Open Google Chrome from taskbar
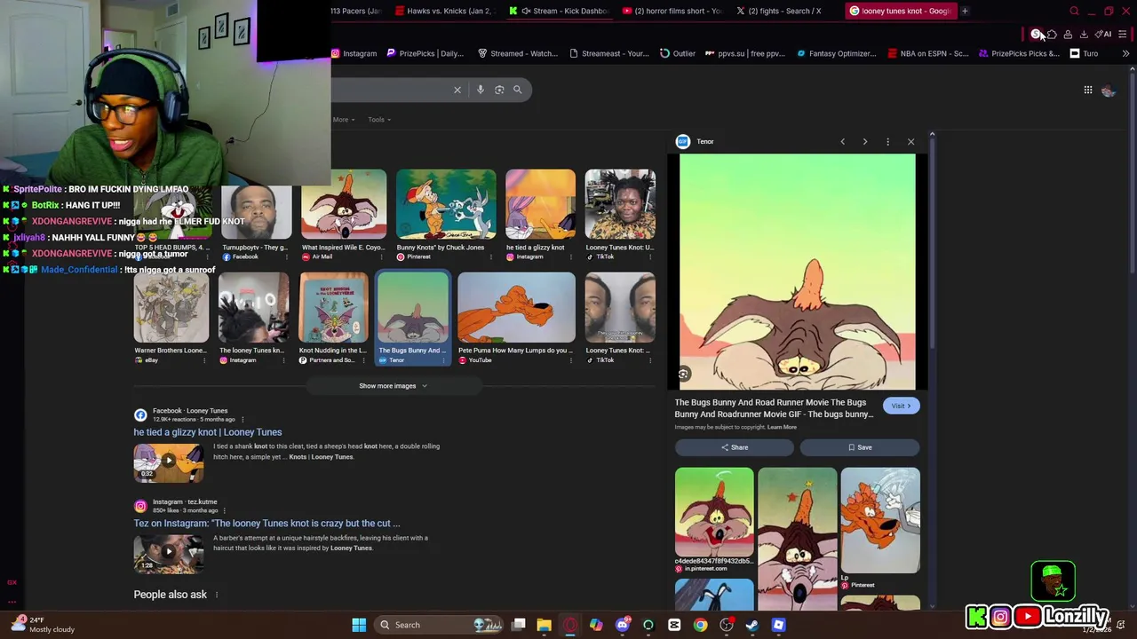The width and height of the screenshot is (1137, 639). [x=700, y=625]
